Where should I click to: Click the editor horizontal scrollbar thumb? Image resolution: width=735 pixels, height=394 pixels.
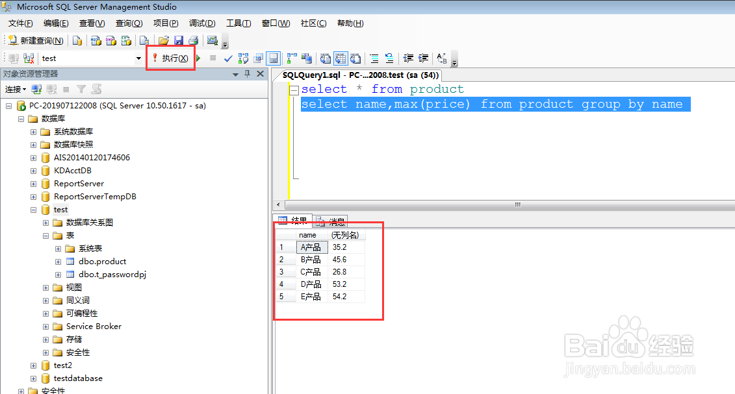click(517, 204)
